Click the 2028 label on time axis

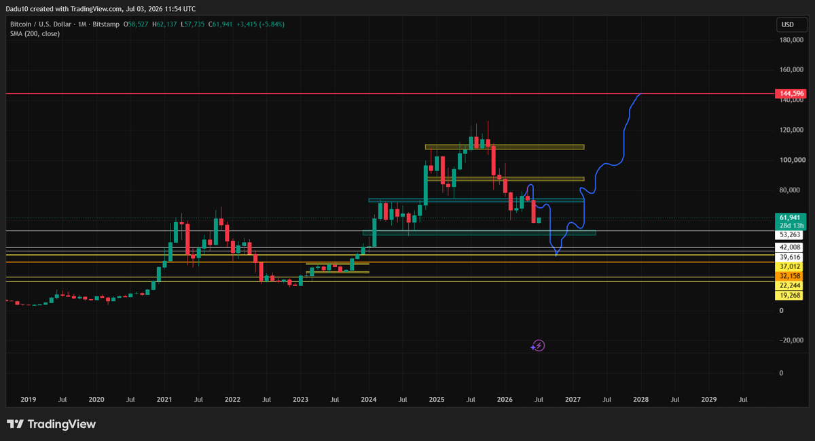pos(640,400)
